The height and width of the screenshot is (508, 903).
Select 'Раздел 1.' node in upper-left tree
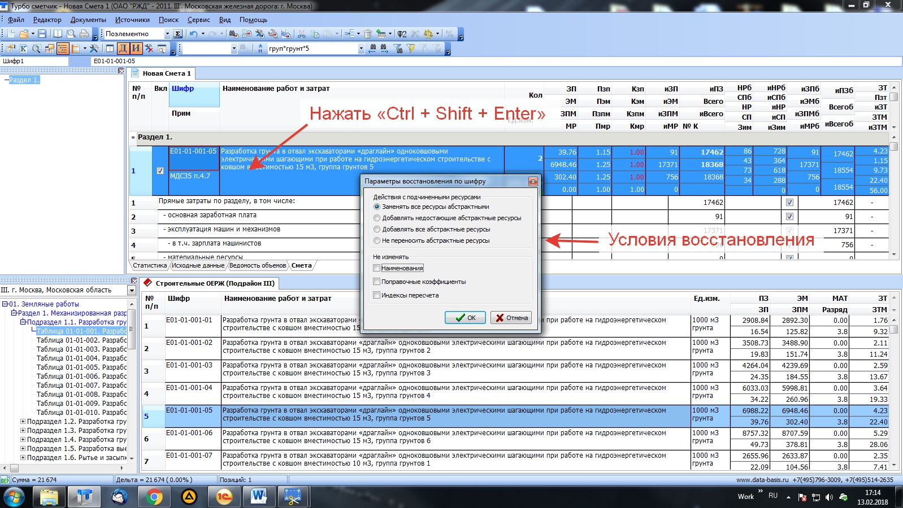(x=24, y=80)
